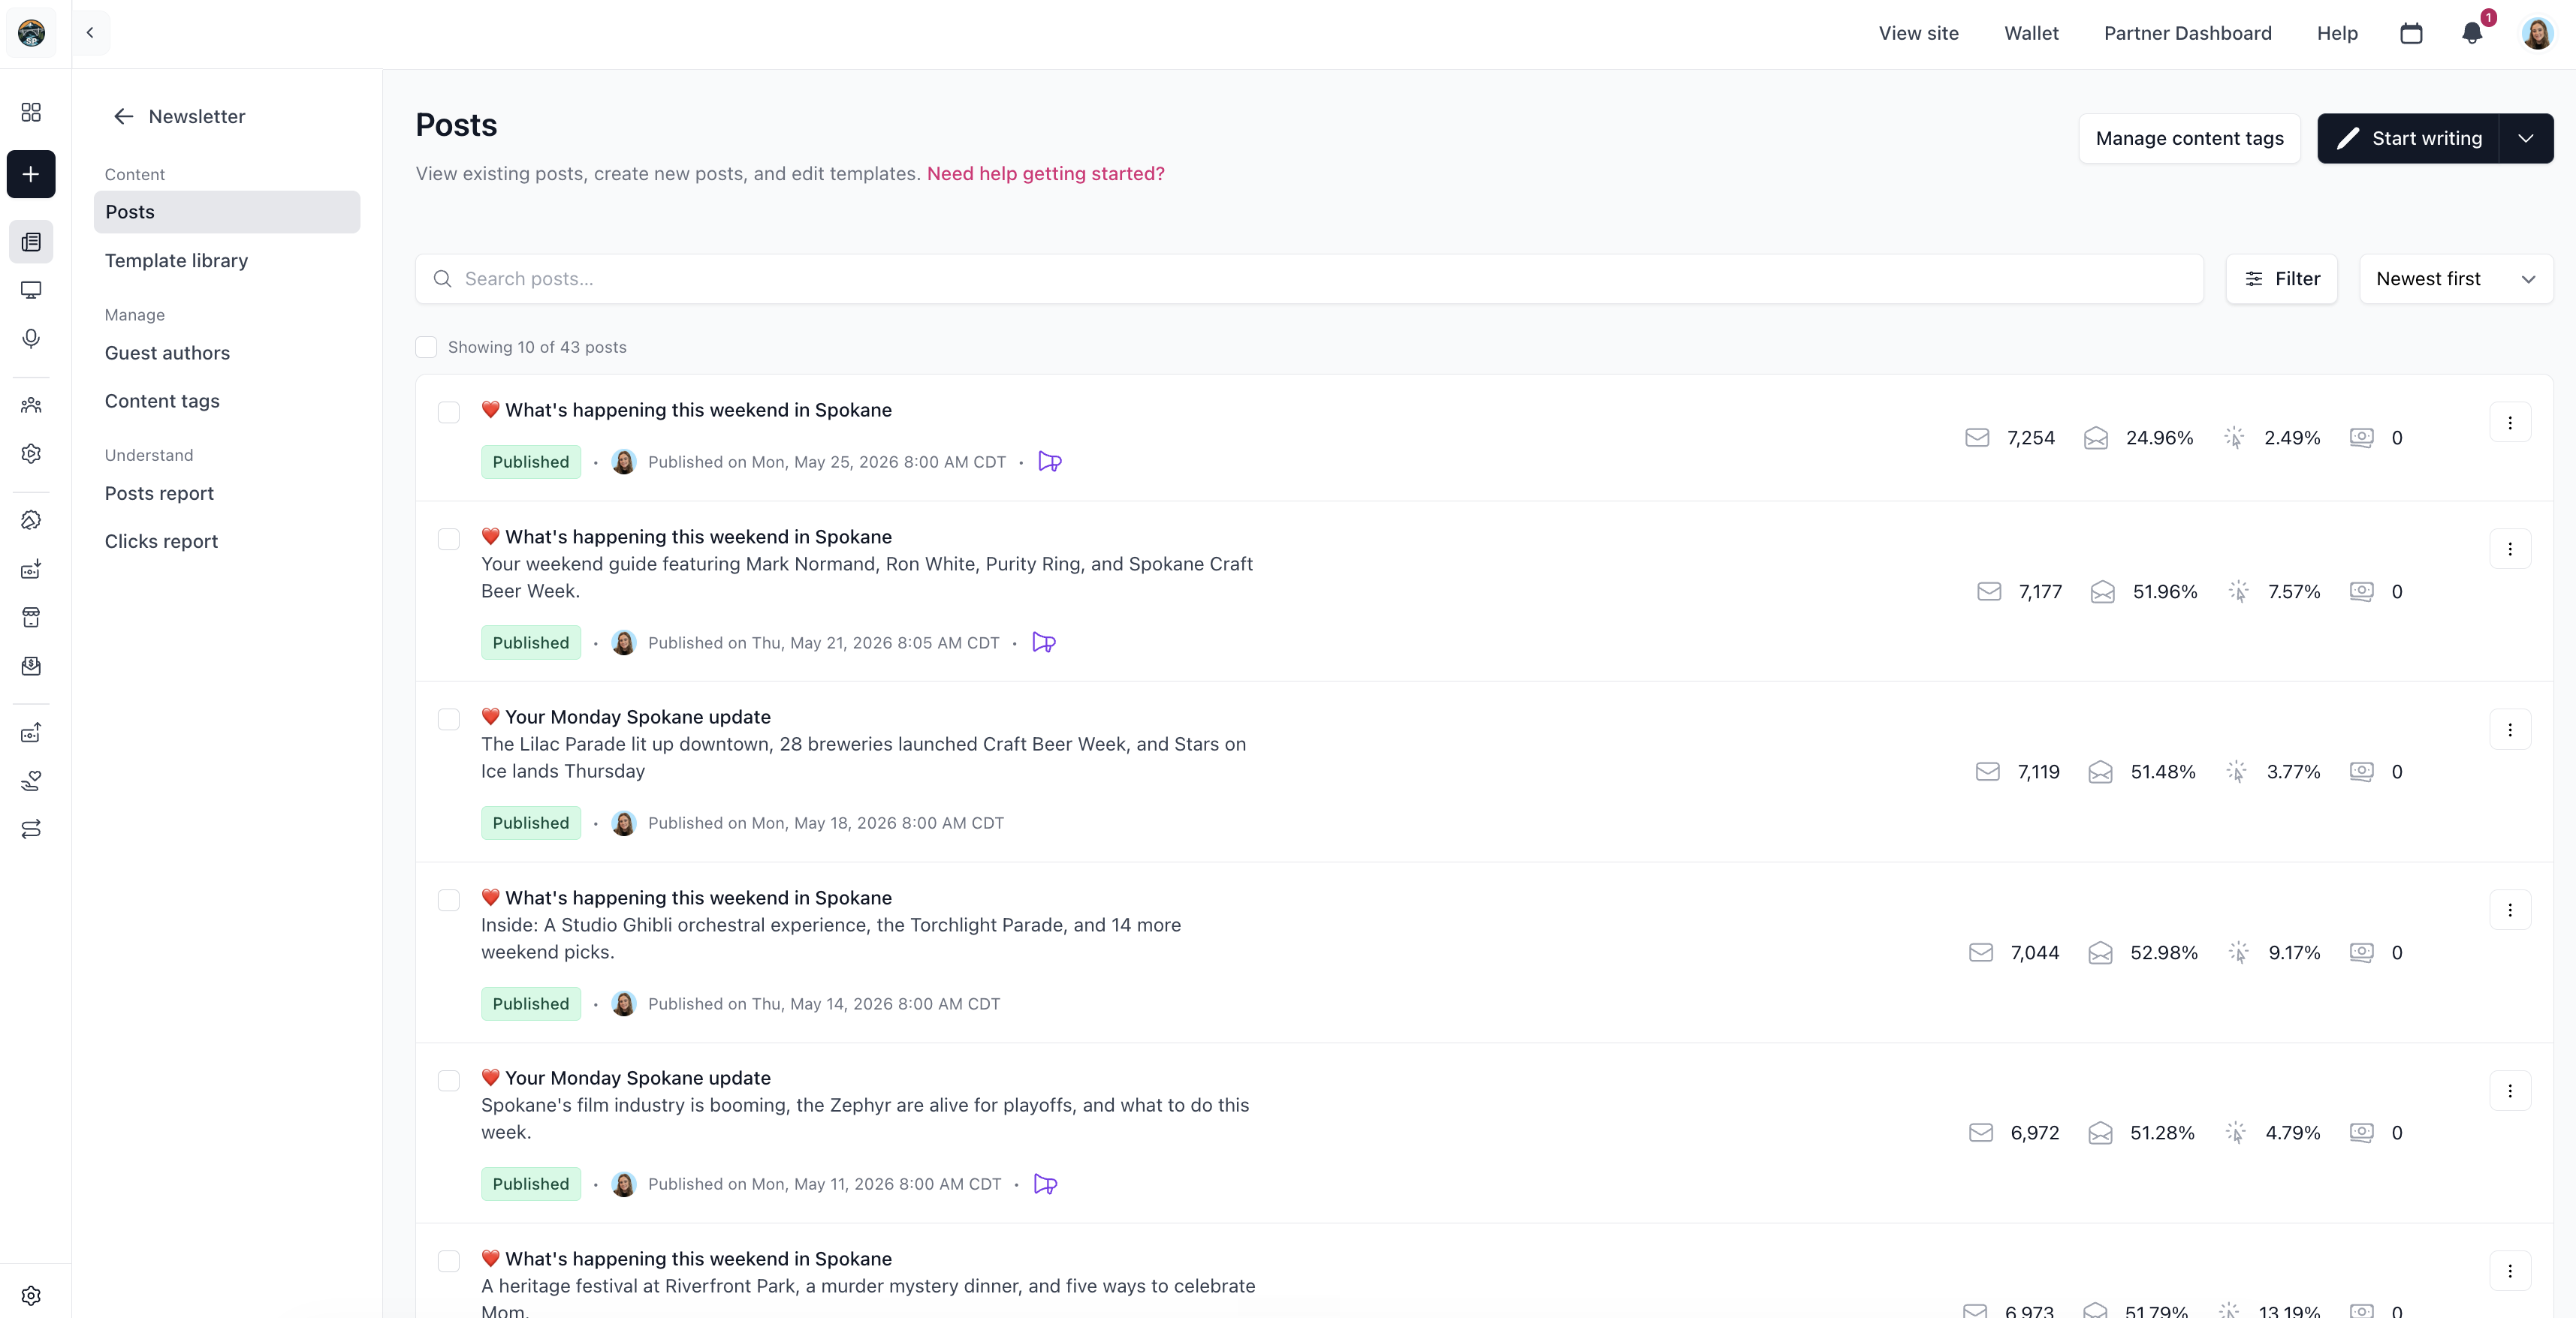Screen dimensions: 2576x1318
Task: Select the checkbox for the heritage festival post
Action: tap(449, 1261)
